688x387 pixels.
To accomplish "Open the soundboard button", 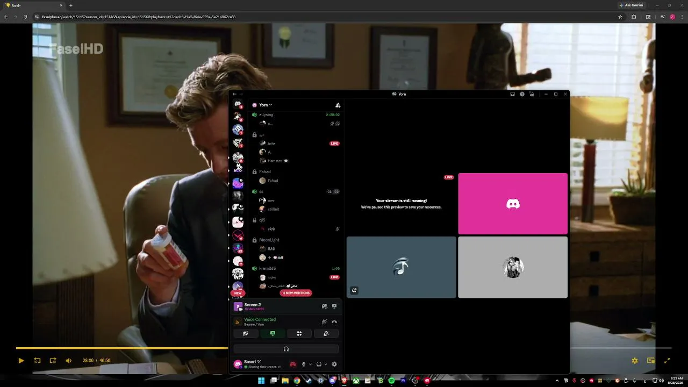I will point(326,334).
